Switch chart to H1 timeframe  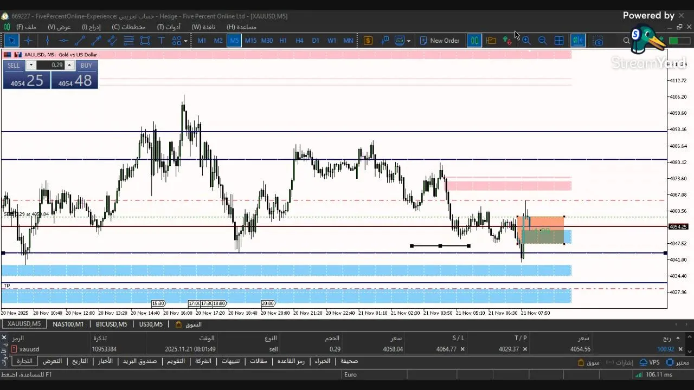[x=283, y=41]
